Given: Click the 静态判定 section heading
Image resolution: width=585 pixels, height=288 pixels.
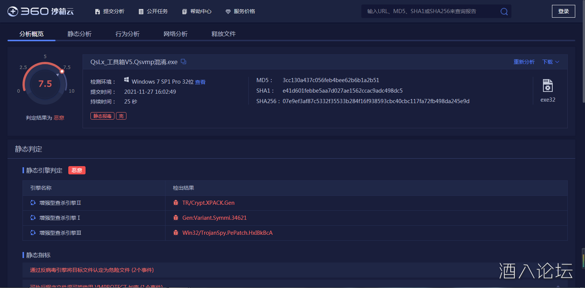Looking at the screenshot, I should point(29,149).
